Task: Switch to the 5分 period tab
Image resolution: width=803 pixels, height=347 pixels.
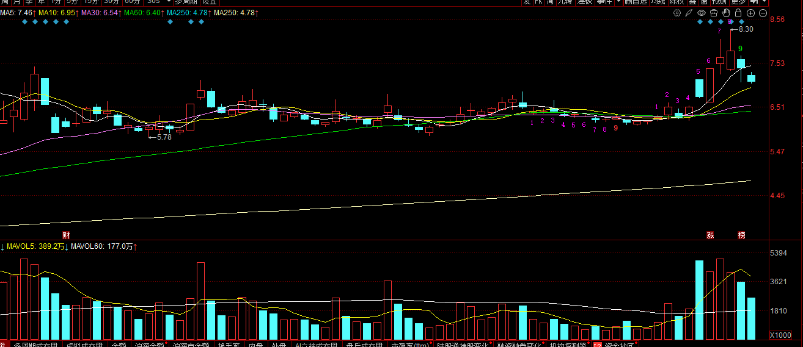Action: click(x=72, y=2)
